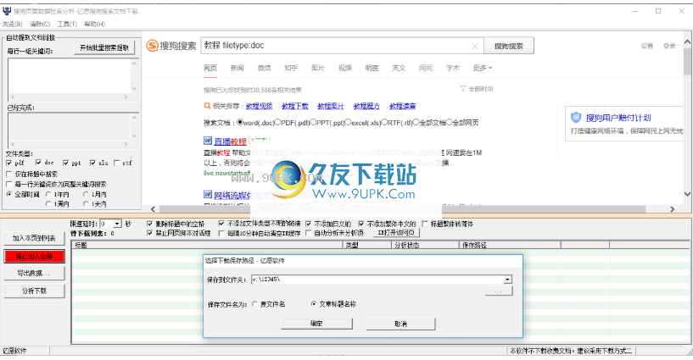Enable the rtf file type checkbox
Screen dimensions: 693x360
point(117,163)
